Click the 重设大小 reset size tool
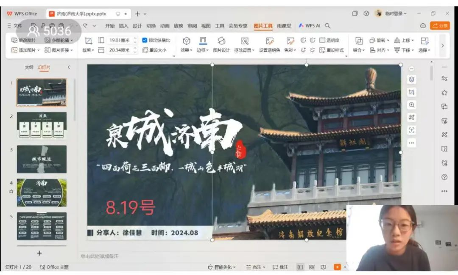Viewport: 458px width, 275px height. (154, 50)
